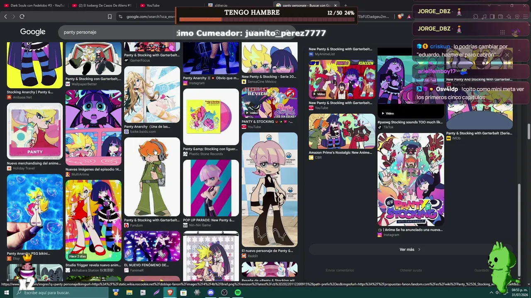Reload the page with the refresh icon
Viewport: 531px width, 298px height.
click(22, 17)
